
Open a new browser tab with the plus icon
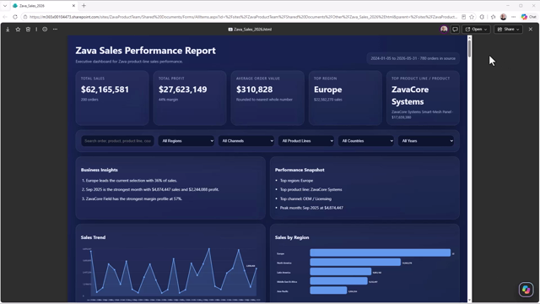coord(84,6)
